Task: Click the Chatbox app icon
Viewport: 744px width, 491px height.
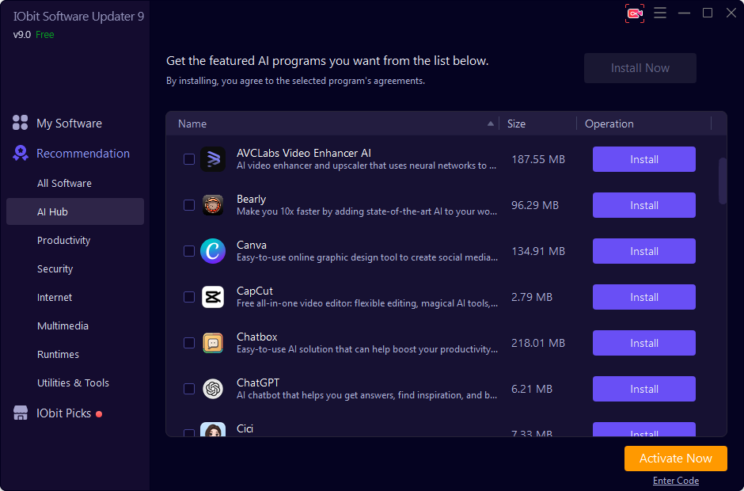Action: click(x=213, y=343)
